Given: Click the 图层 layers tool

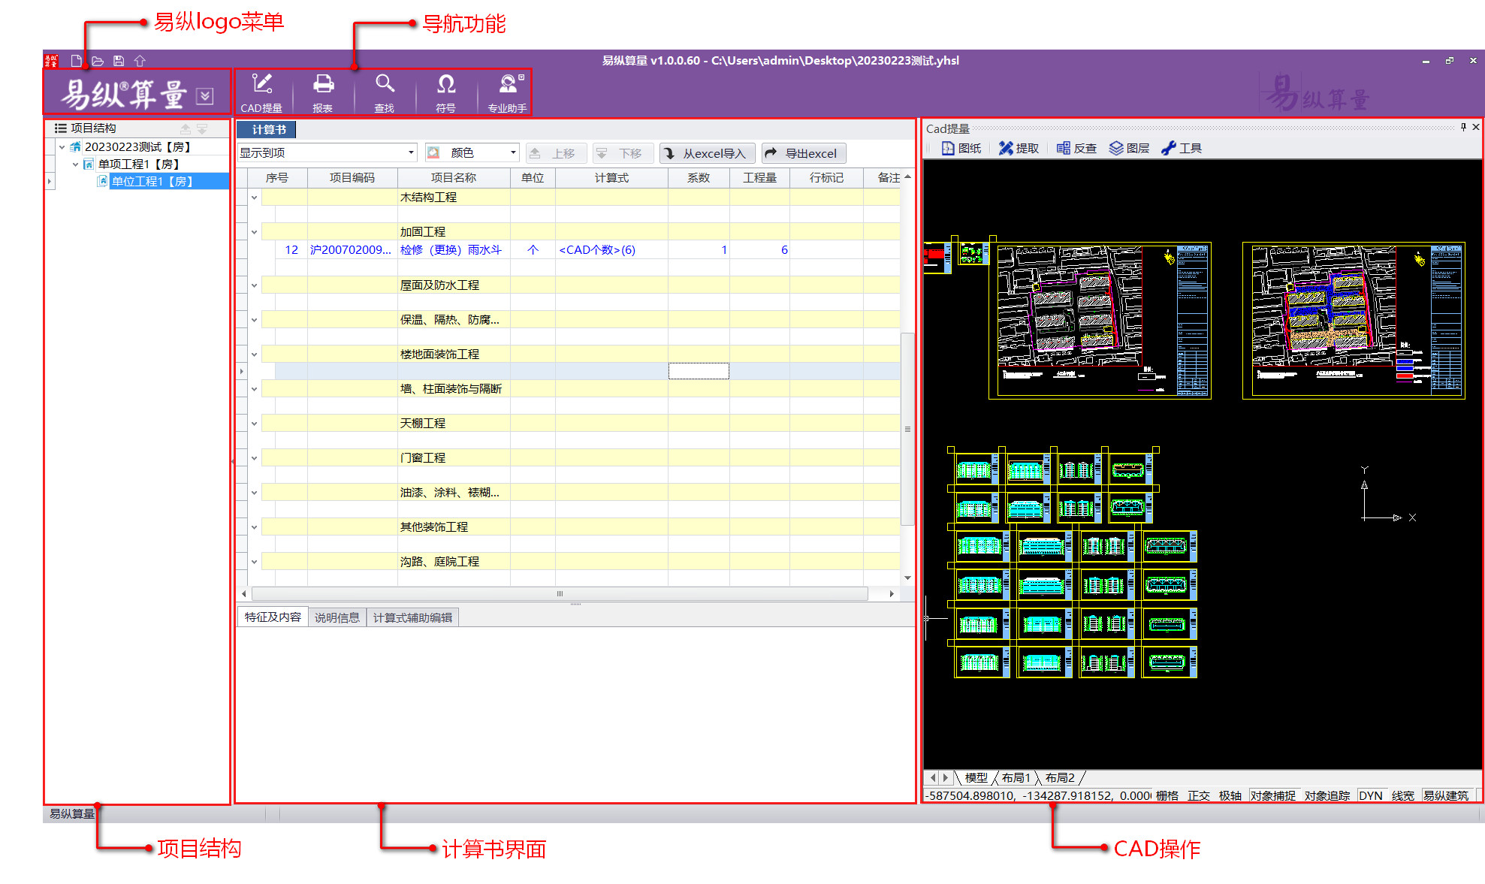Looking at the screenshot, I should tap(1130, 148).
